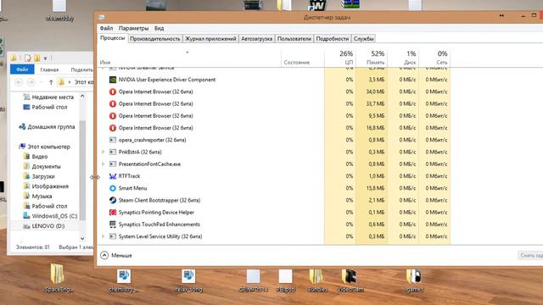
Task: Go back in the Explorer window
Action: [19, 82]
